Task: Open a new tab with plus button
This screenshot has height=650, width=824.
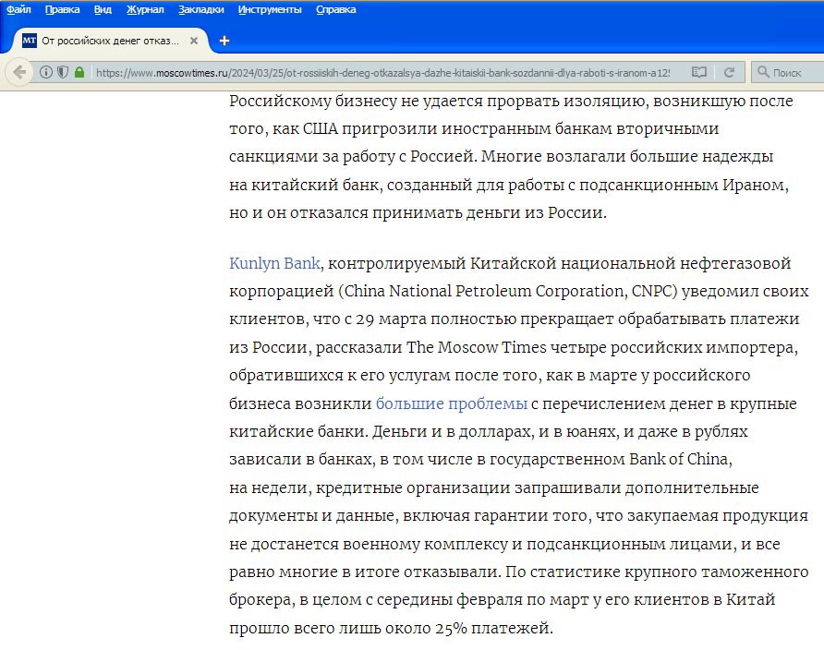Action: coord(224,41)
